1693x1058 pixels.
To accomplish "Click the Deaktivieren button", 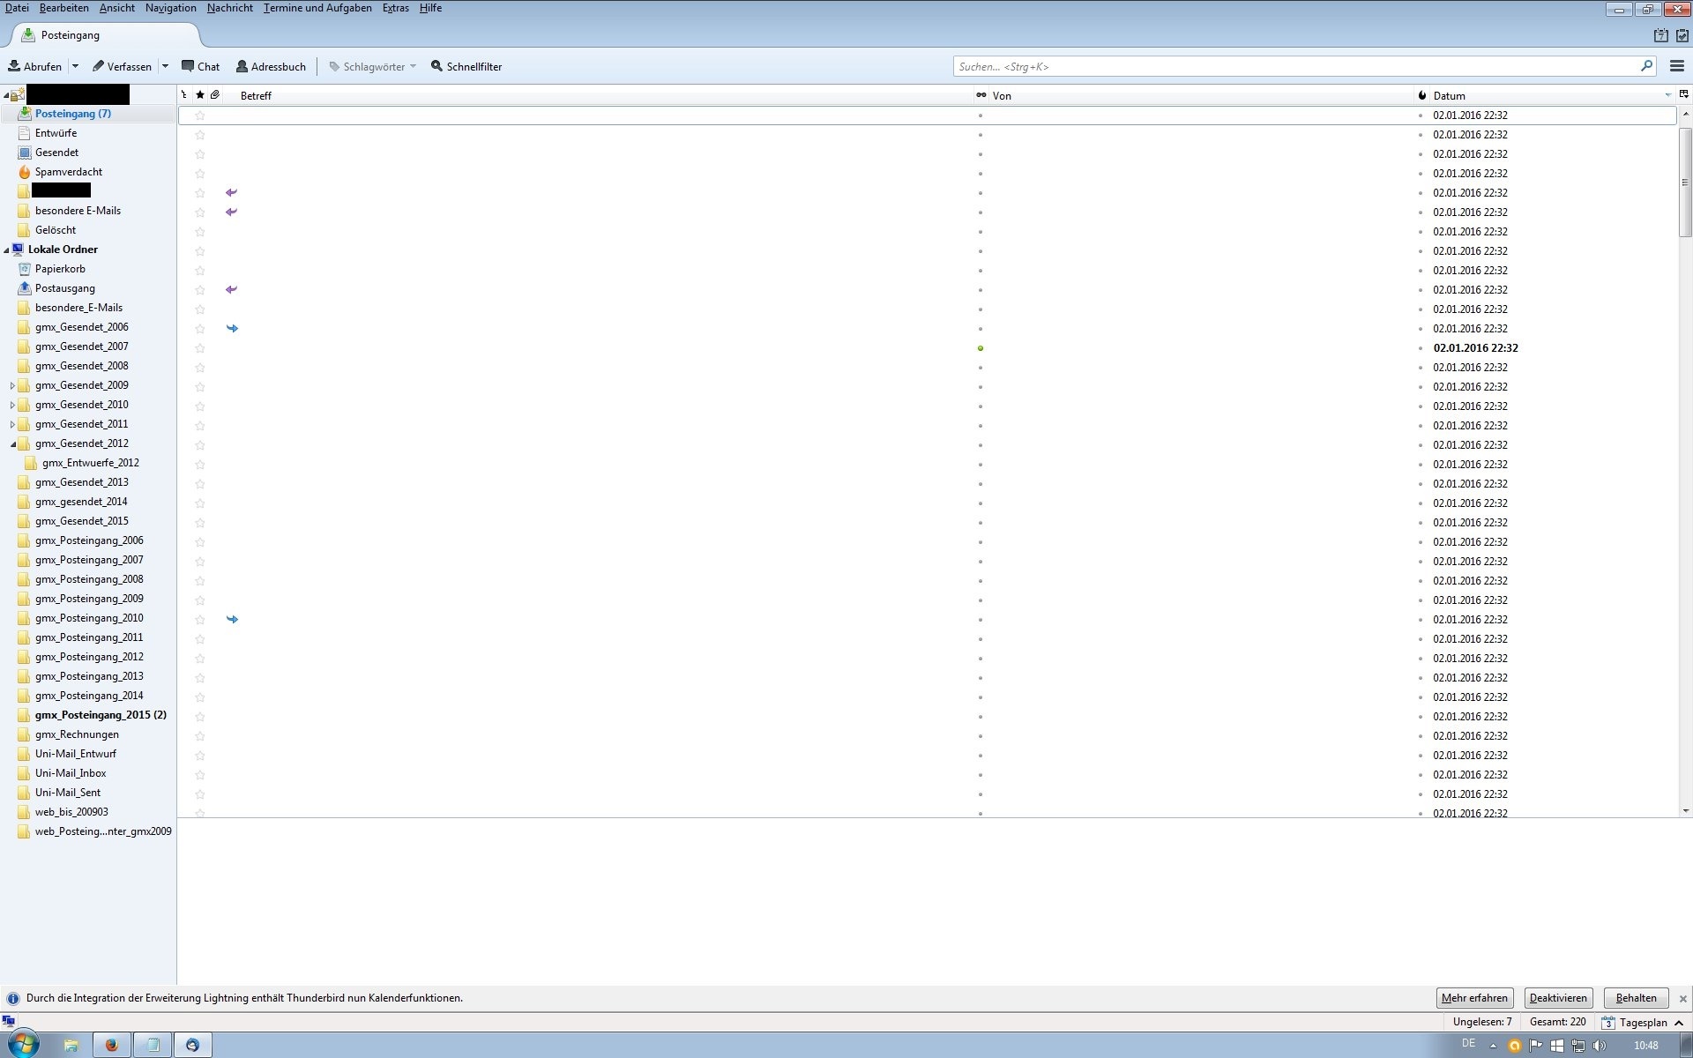I will coord(1557,998).
